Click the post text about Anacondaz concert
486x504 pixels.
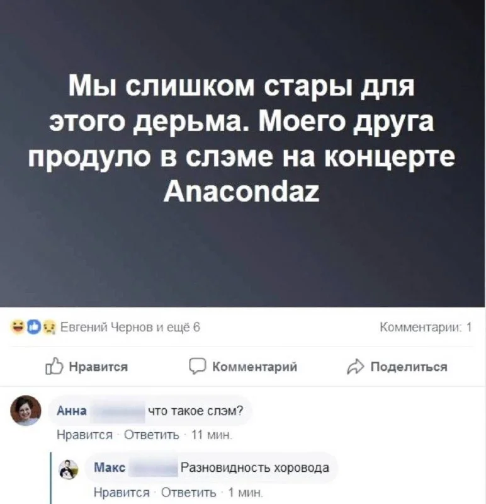[x=242, y=138]
